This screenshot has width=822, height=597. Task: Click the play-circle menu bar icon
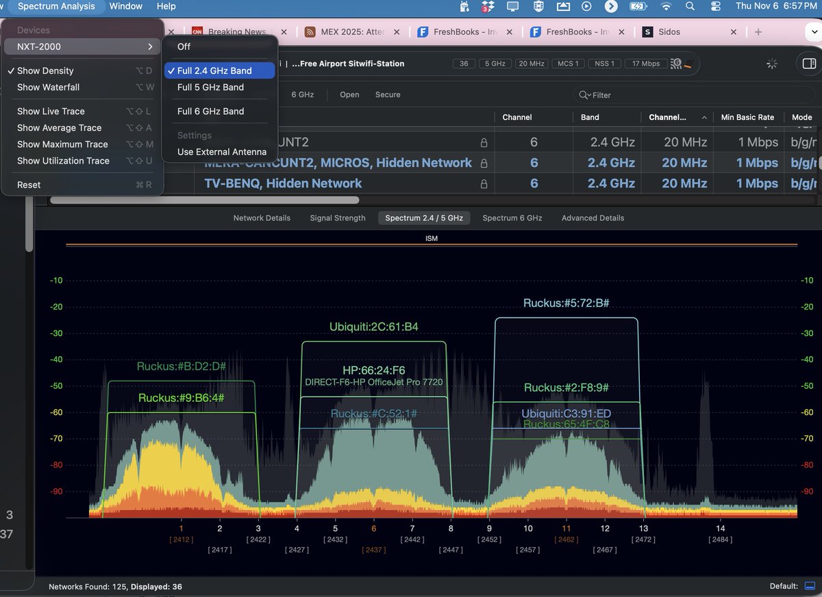586,6
